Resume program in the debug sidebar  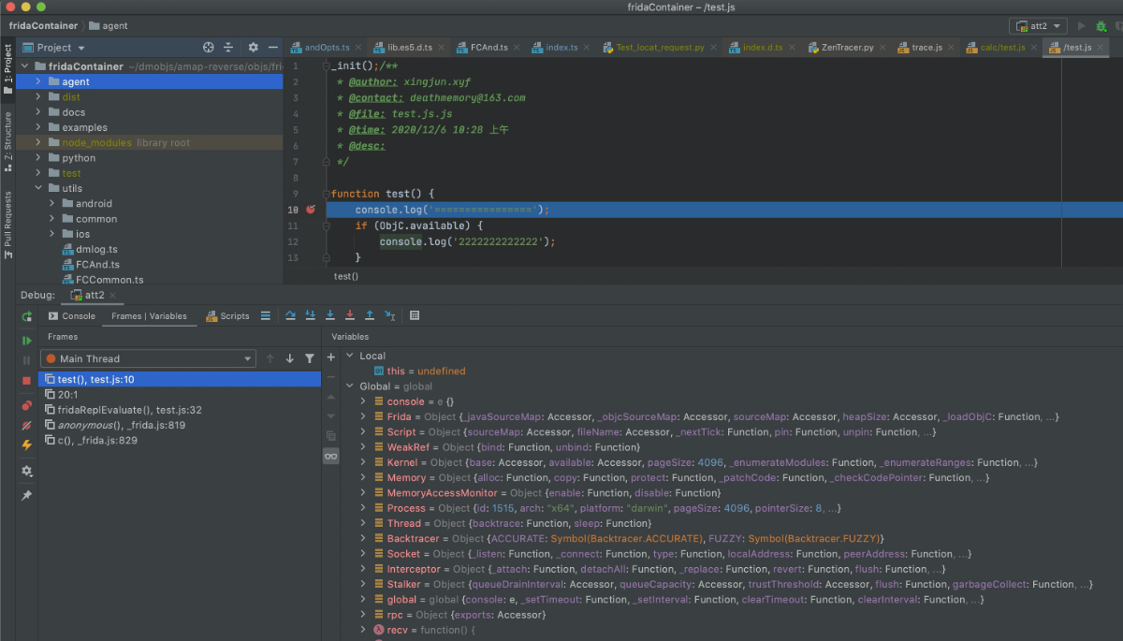tap(26, 340)
